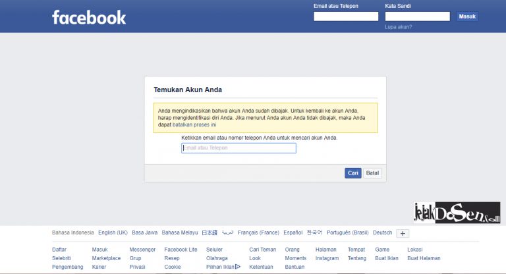Open the Cookie footer link
The image size is (506, 274).
(173, 267)
